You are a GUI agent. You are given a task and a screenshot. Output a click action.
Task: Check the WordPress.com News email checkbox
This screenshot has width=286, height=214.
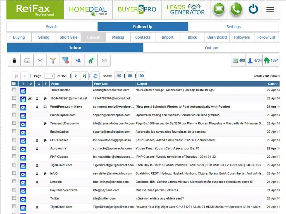tap(14, 106)
